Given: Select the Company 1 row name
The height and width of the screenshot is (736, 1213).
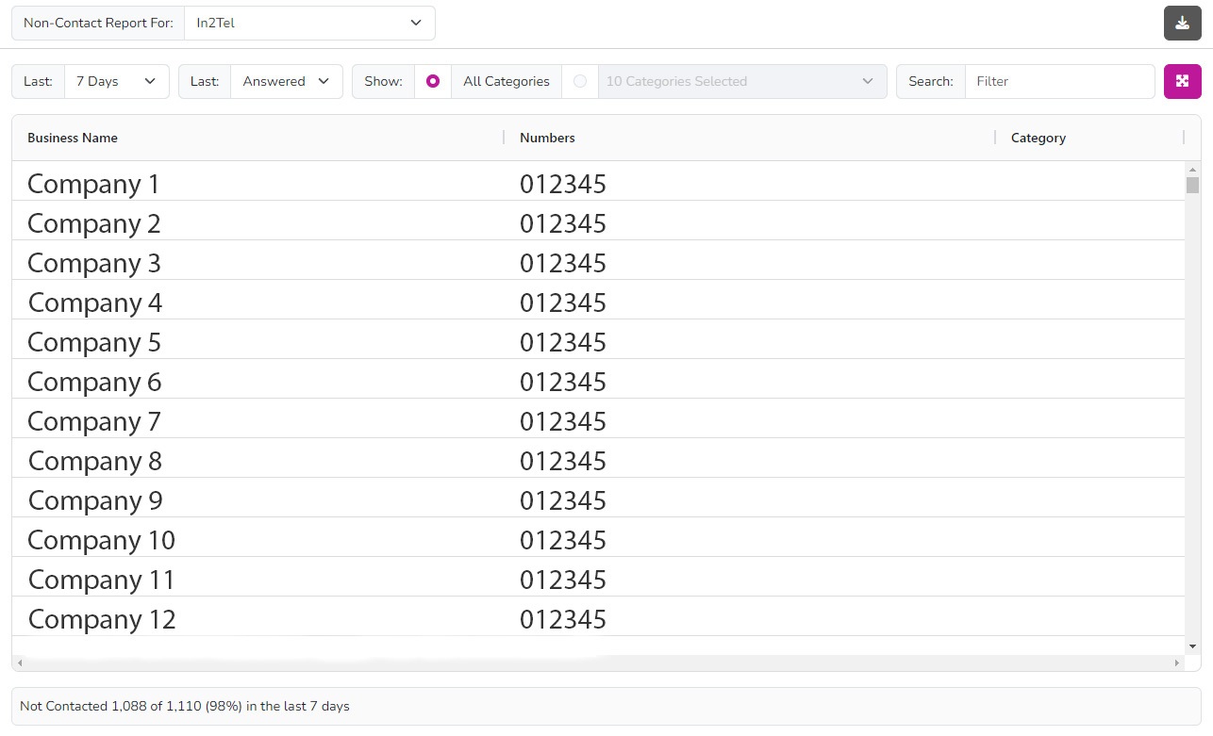Looking at the screenshot, I should (x=93, y=185).
